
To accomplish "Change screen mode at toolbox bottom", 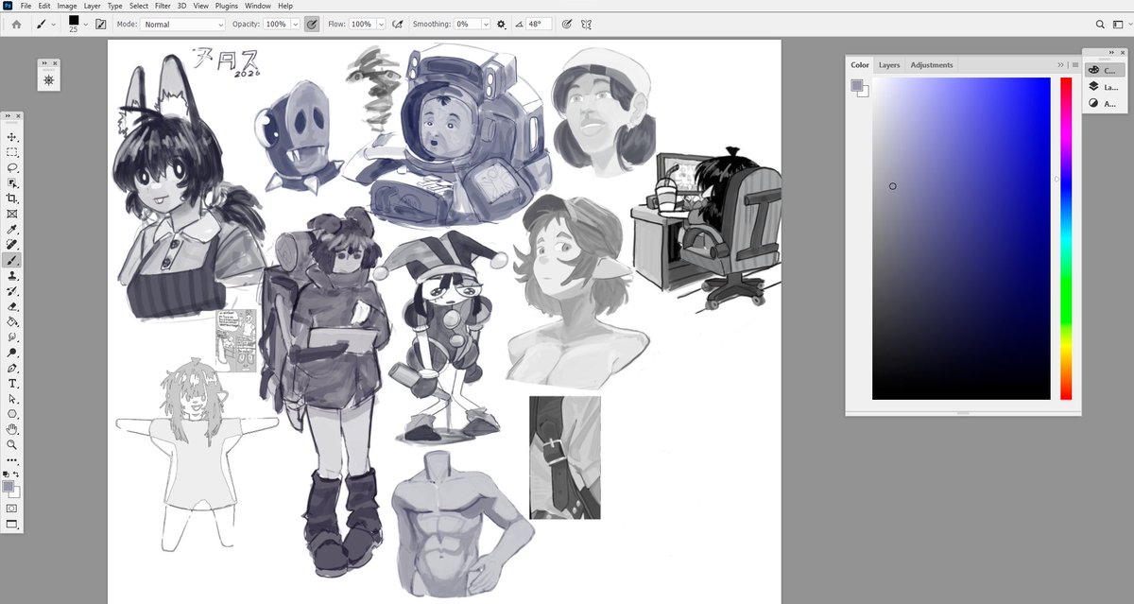I will tap(12, 524).
